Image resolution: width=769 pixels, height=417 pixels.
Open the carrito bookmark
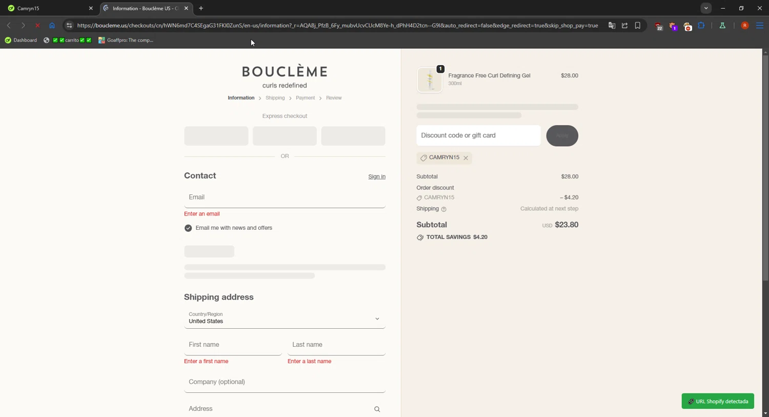(68, 40)
